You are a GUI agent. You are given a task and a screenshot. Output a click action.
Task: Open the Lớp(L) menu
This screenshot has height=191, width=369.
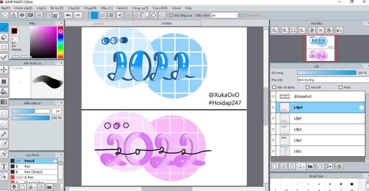pos(41,8)
